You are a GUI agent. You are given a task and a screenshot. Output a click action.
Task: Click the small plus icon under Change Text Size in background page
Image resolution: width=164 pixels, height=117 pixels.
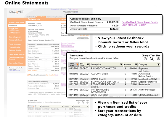click(88, 103)
